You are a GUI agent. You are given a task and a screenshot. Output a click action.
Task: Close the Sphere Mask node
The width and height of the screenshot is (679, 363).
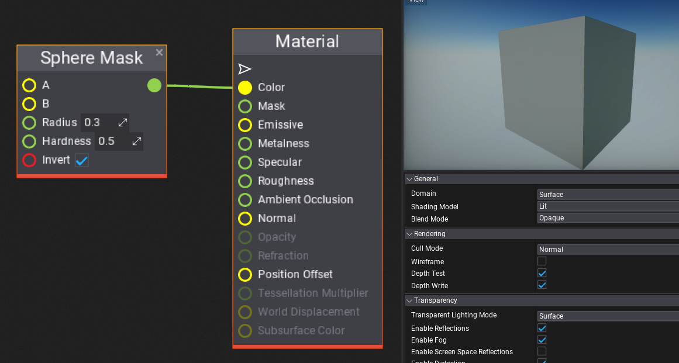[x=159, y=53]
